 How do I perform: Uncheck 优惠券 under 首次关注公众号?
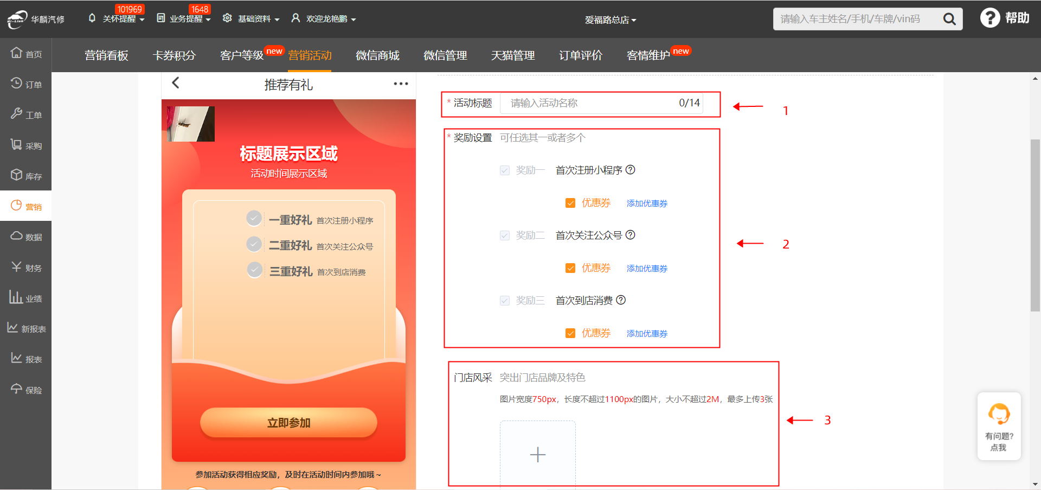click(x=570, y=268)
